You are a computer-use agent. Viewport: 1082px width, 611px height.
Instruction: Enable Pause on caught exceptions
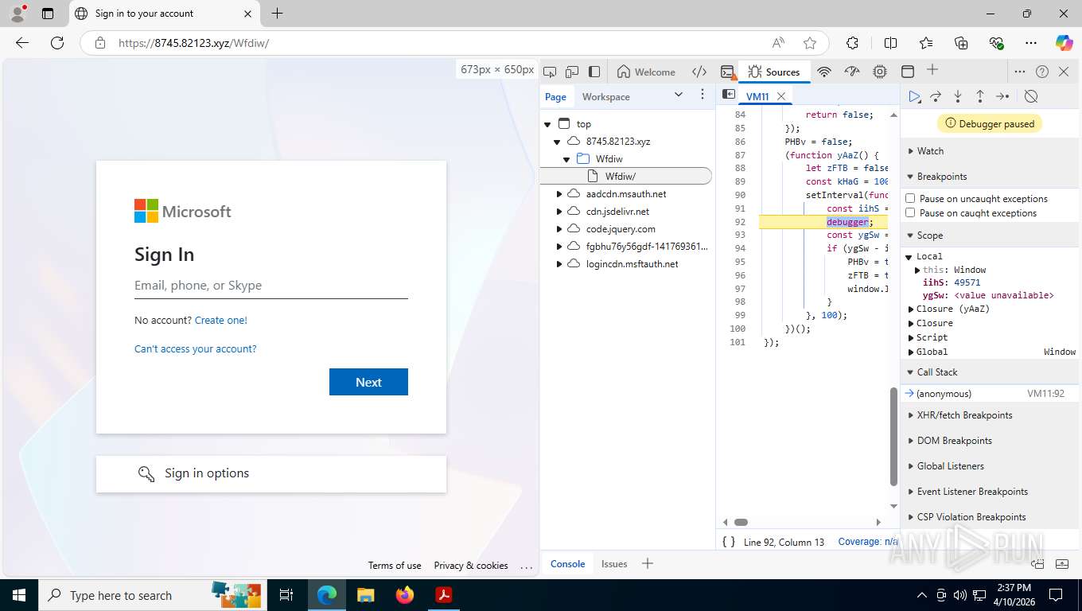910,212
